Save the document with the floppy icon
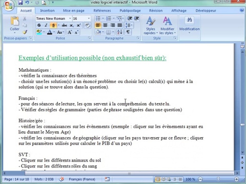Screen dimensions: 246x184 (x=20, y=3)
